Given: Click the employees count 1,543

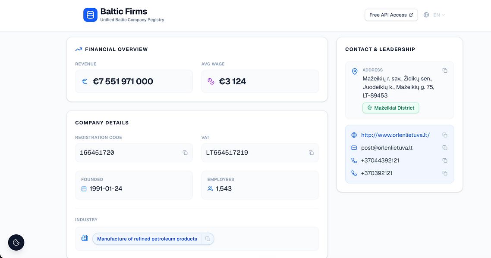Looking at the screenshot, I should pos(223,189).
